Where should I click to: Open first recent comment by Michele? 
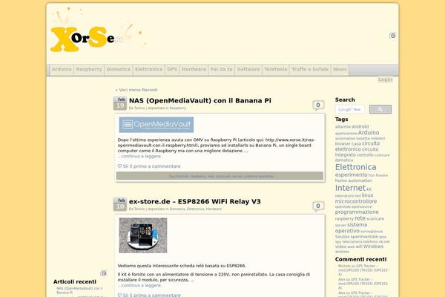[x=363, y=270]
